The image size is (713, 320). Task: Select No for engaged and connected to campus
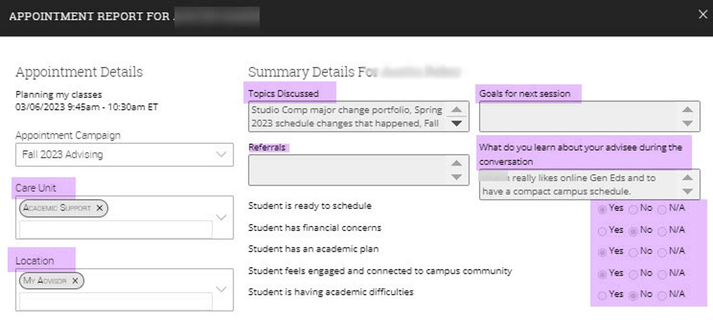[632, 274]
